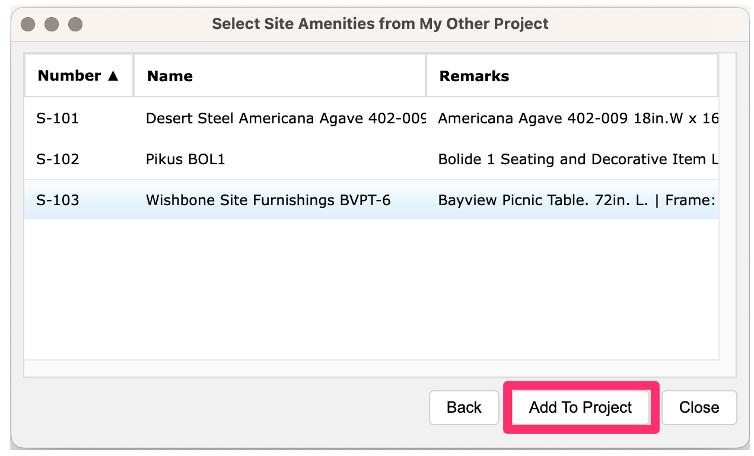The width and height of the screenshot is (754, 456).
Task: Sort by the Name column header
Action: click(170, 76)
